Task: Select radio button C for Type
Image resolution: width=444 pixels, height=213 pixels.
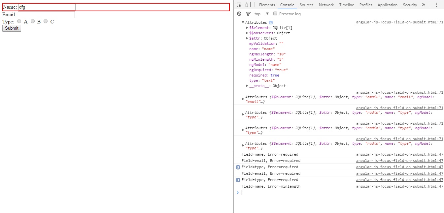Action: (46, 21)
